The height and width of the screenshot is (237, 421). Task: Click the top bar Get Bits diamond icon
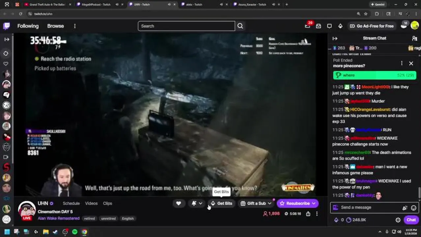340,26
